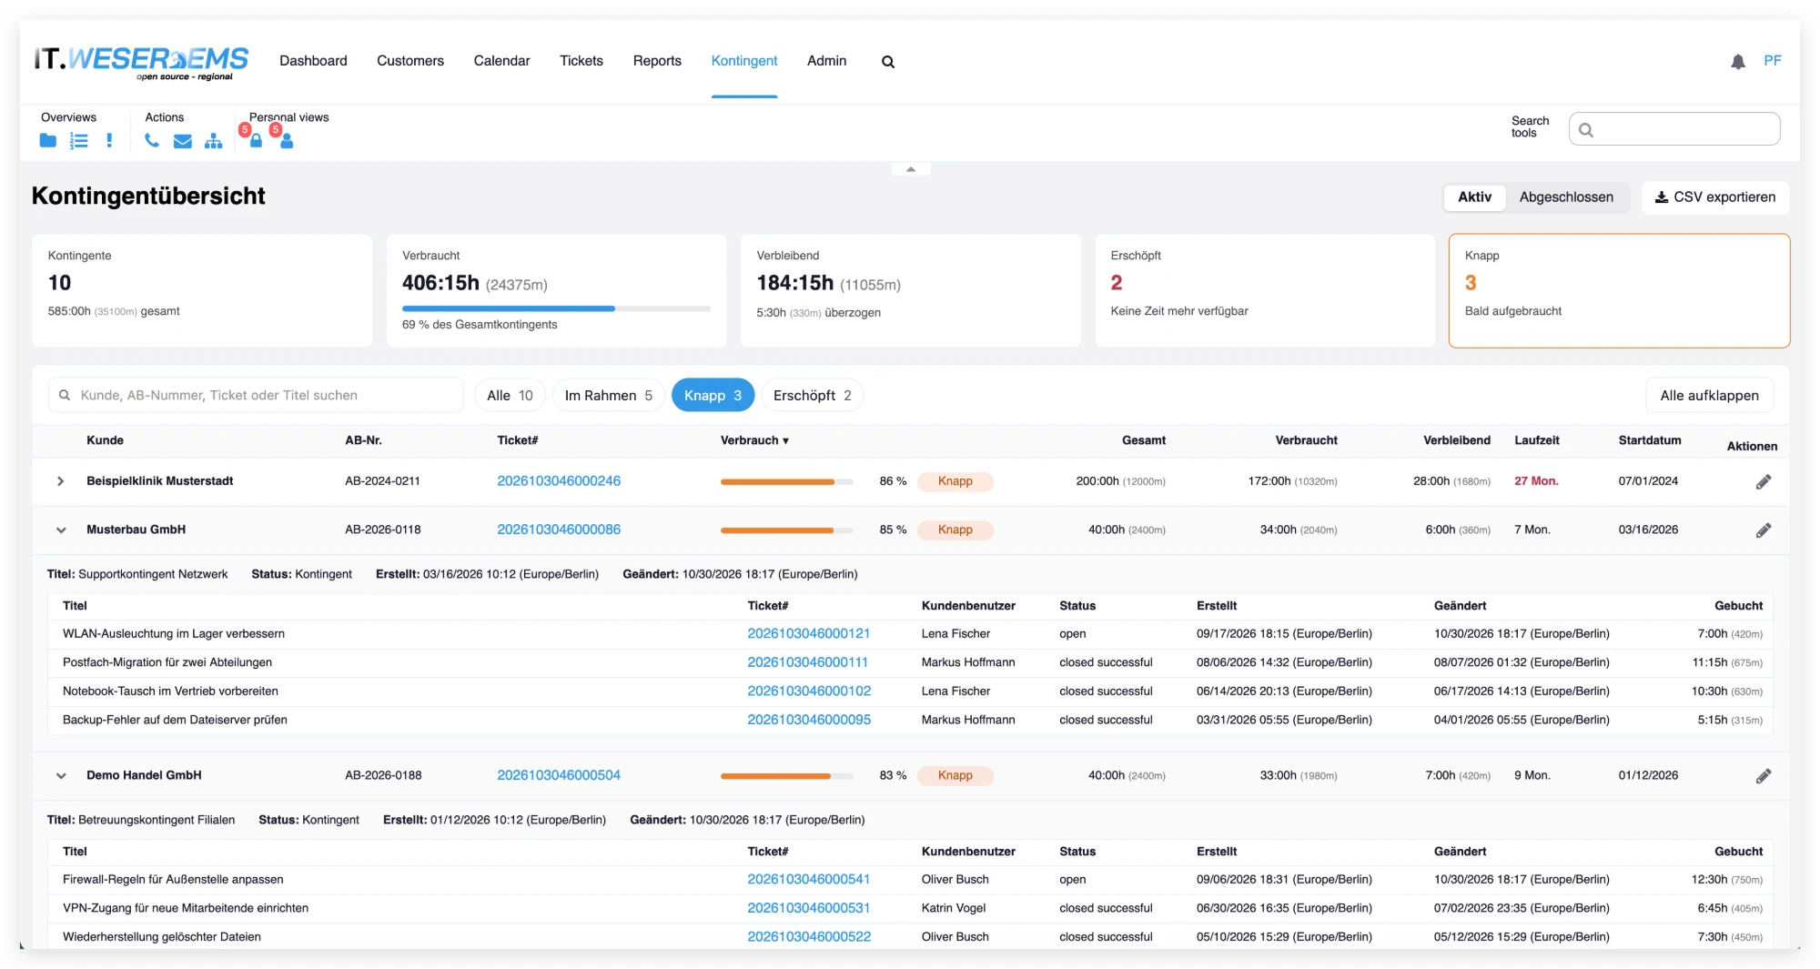The height and width of the screenshot is (969, 1820).
Task: Click Alle aufklappen button
Action: pyautogui.click(x=1709, y=395)
